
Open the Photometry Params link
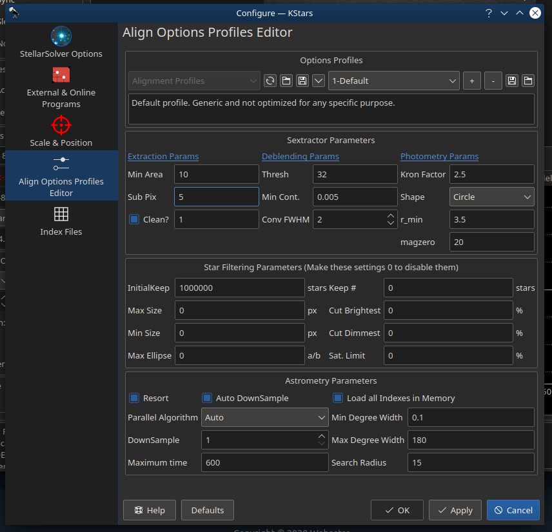coord(439,157)
